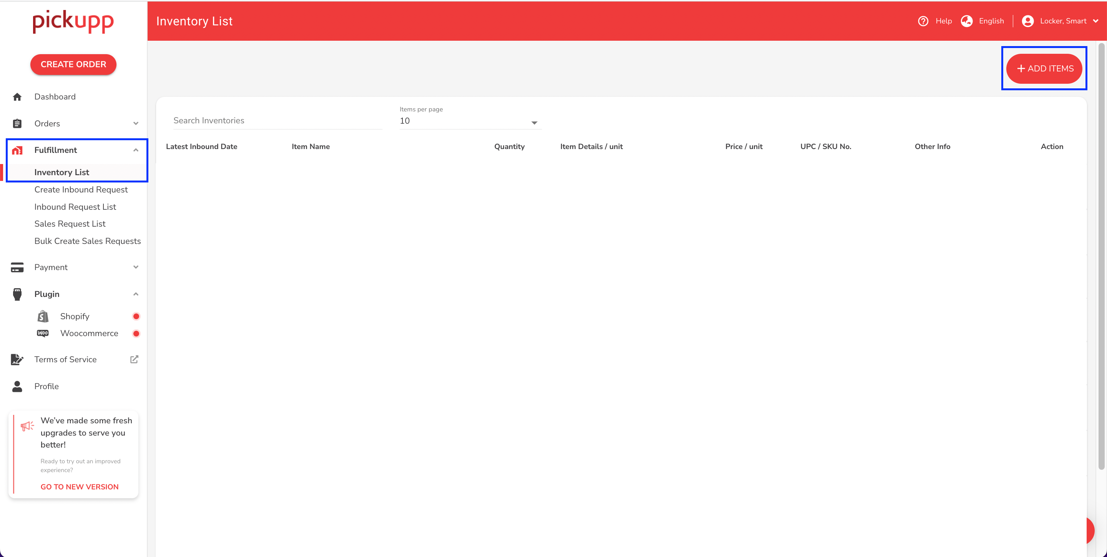Open the Locker, Smart account dropdown arrow
This screenshot has height=557, width=1107.
(x=1096, y=21)
